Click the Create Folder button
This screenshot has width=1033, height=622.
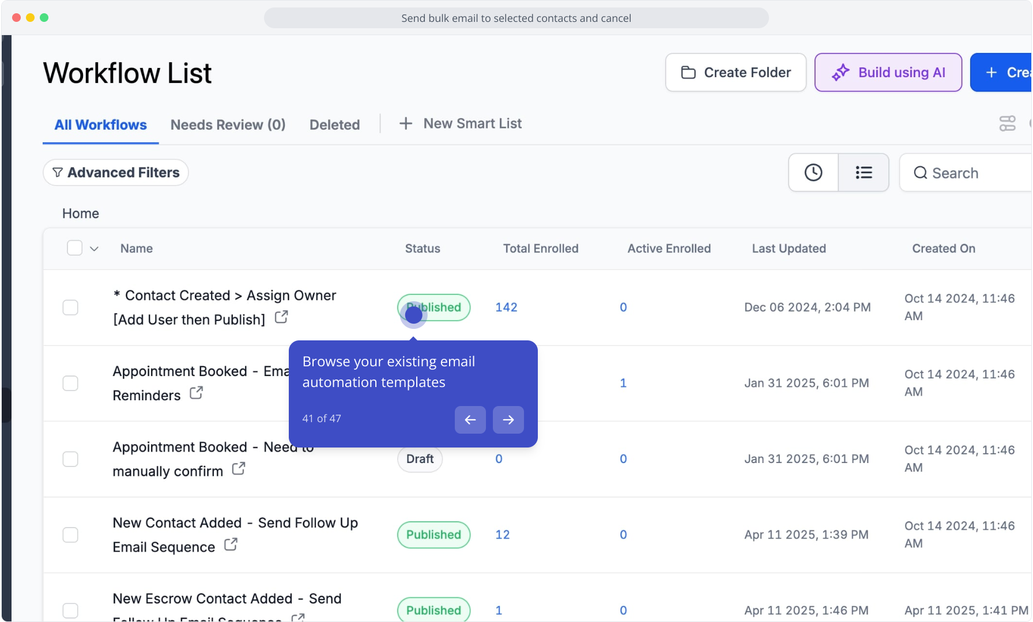736,73
